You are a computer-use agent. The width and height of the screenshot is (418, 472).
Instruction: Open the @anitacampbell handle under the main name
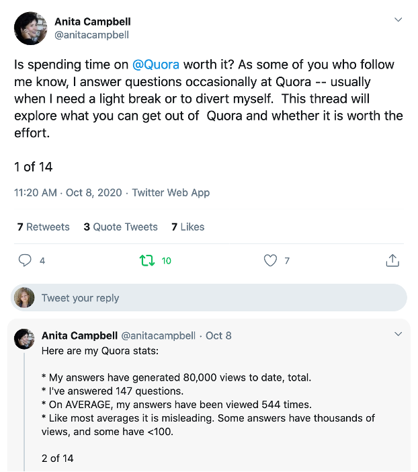[91, 35]
